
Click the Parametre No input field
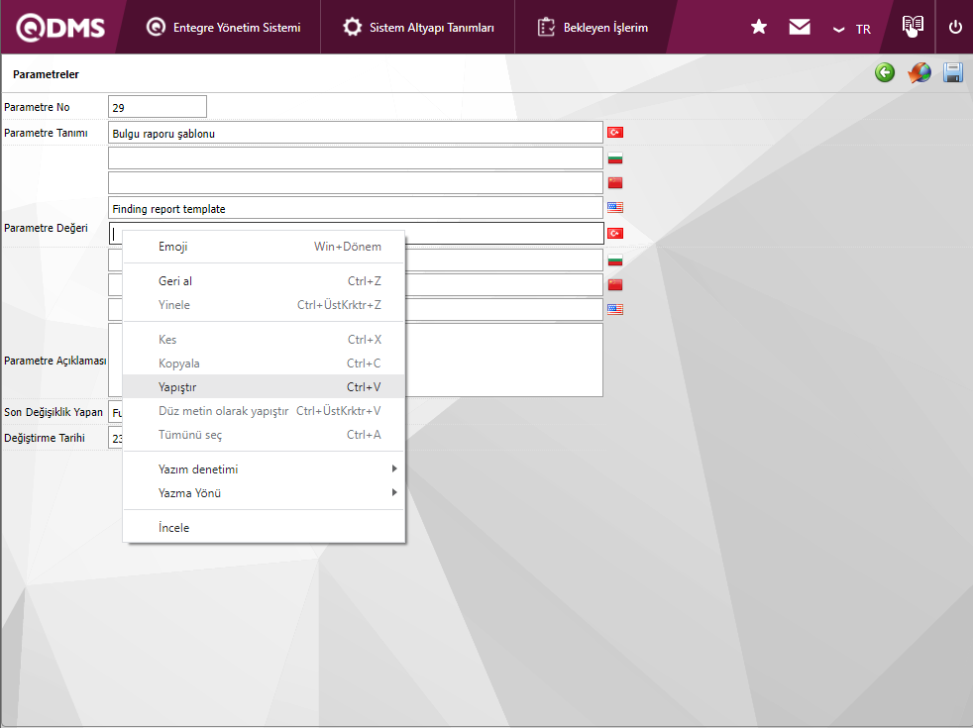click(x=157, y=107)
